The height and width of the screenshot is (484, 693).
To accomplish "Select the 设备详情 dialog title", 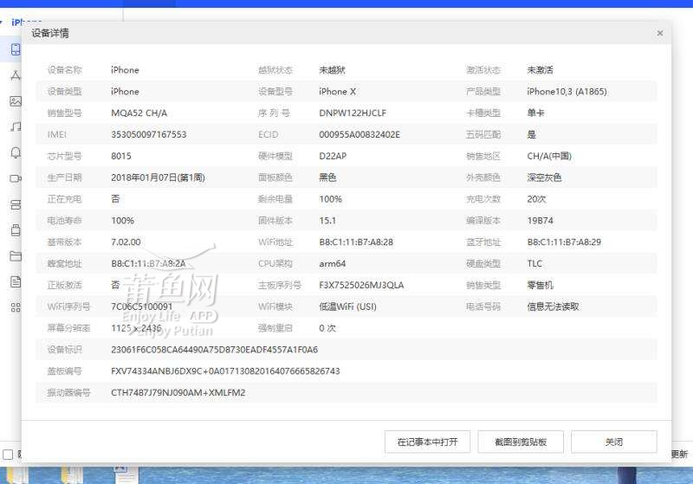I will (50, 33).
